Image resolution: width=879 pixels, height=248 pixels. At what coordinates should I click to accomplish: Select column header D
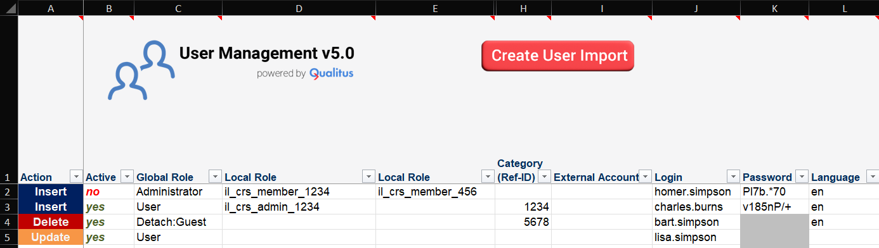(x=299, y=8)
